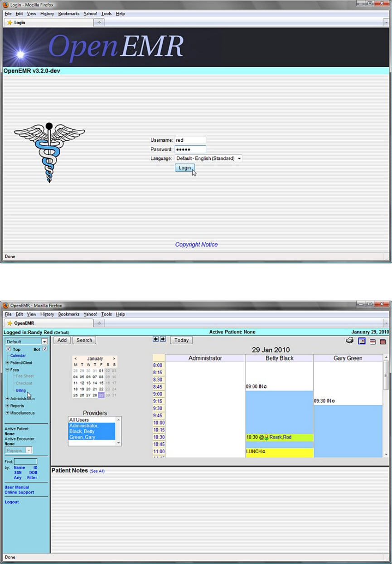Viewport: 392px width, 564px height.
Task: Expand the Reports tree node
Action: [7, 406]
